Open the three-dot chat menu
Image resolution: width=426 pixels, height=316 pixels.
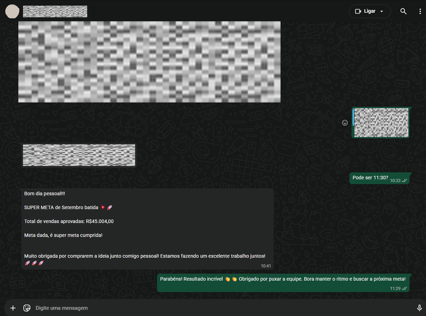(420, 11)
